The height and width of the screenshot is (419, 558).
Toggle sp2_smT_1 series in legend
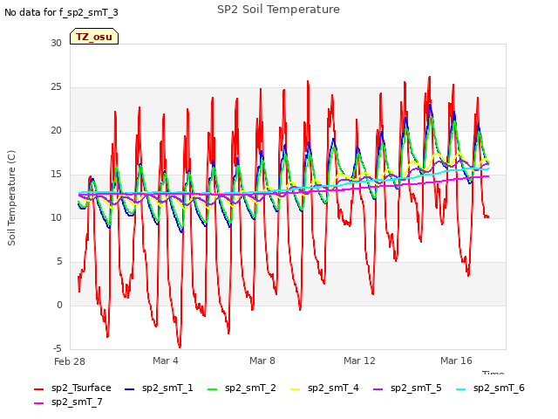(159, 388)
